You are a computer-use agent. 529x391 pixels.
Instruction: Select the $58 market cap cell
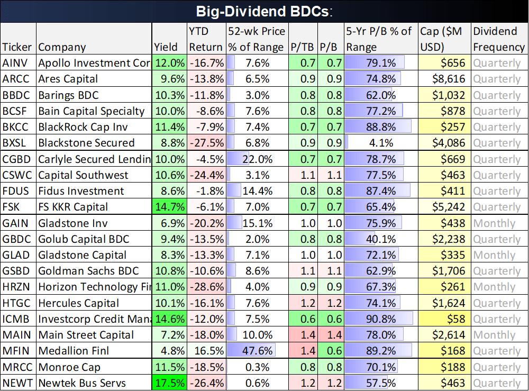click(x=444, y=319)
